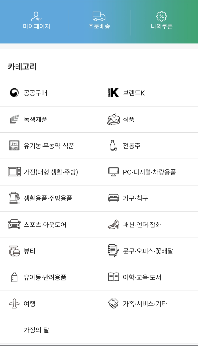Click the 녹색제품 category row
Screen dimensions: 198x346
pos(33,119)
